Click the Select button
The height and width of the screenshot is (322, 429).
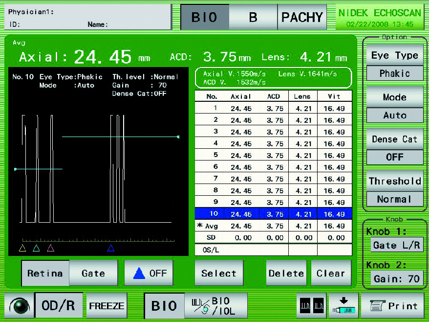click(x=219, y=273)
